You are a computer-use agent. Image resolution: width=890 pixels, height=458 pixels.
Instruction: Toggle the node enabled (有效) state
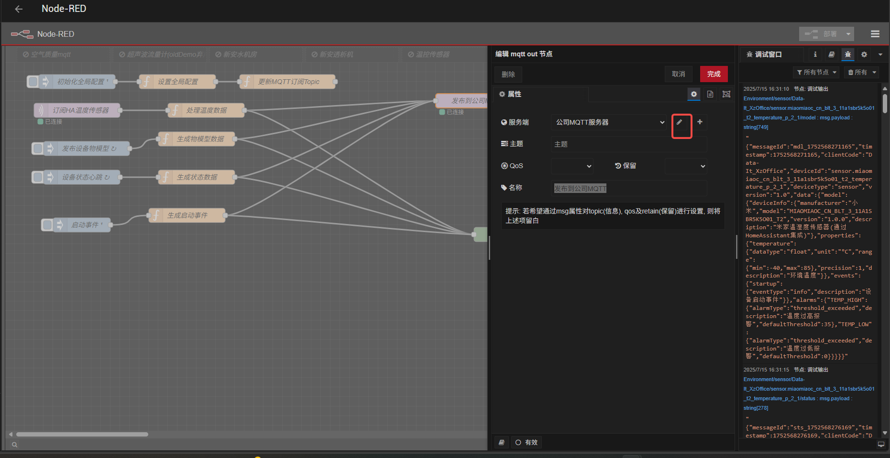coord(526,443)
